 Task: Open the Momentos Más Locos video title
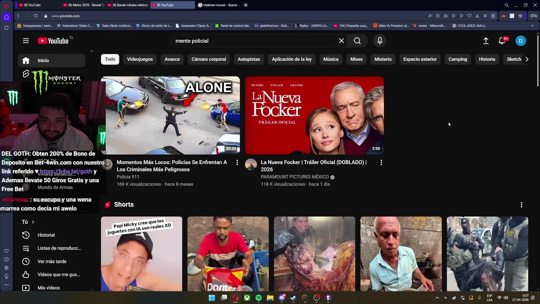172,166
